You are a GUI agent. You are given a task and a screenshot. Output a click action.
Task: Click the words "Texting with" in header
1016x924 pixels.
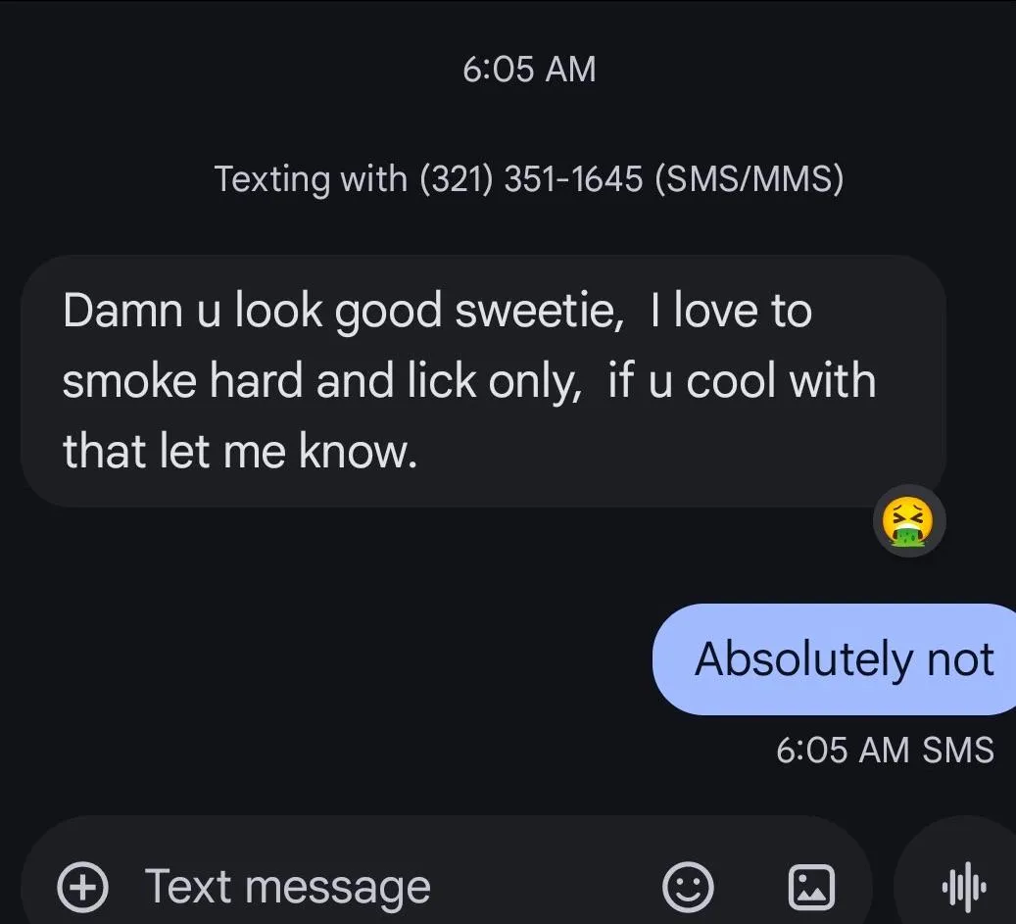[x=311, y=179]
